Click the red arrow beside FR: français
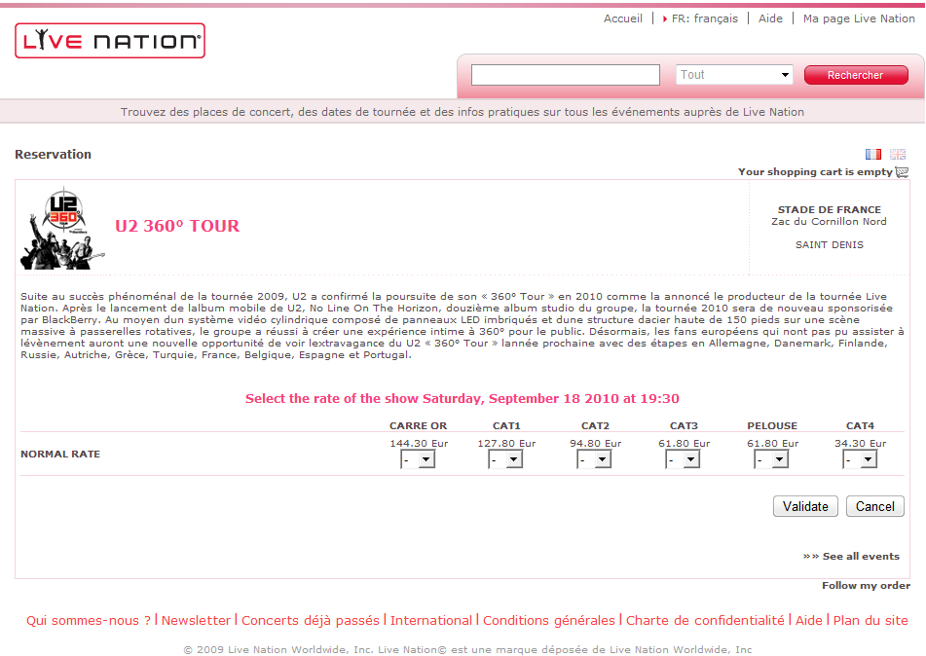The height and width of the screenshot is (656, 926). coord(665,18)
